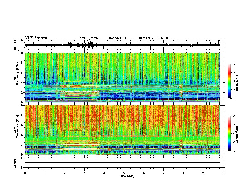
Task: Click the time axis tick label "1"
Action: (x=45, y=173)
